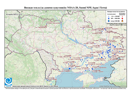The height and width of the screenshot is (92, 131).
Task: Click the large blue marker near Odesa coast
Action: click(x=70, y=68)
